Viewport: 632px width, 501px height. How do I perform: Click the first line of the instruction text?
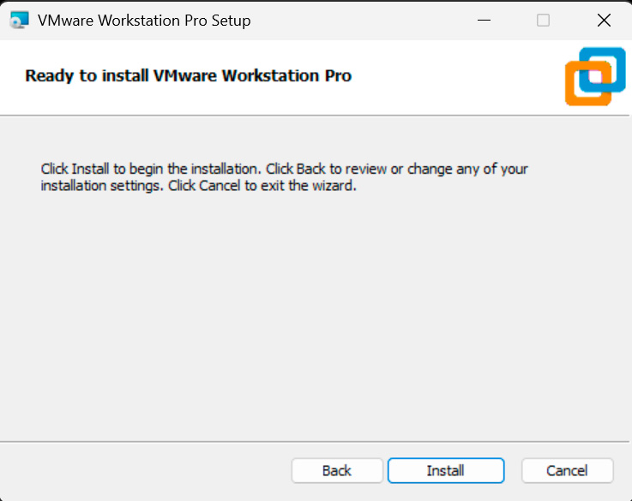pyautogui.click(x=284, y=169)
